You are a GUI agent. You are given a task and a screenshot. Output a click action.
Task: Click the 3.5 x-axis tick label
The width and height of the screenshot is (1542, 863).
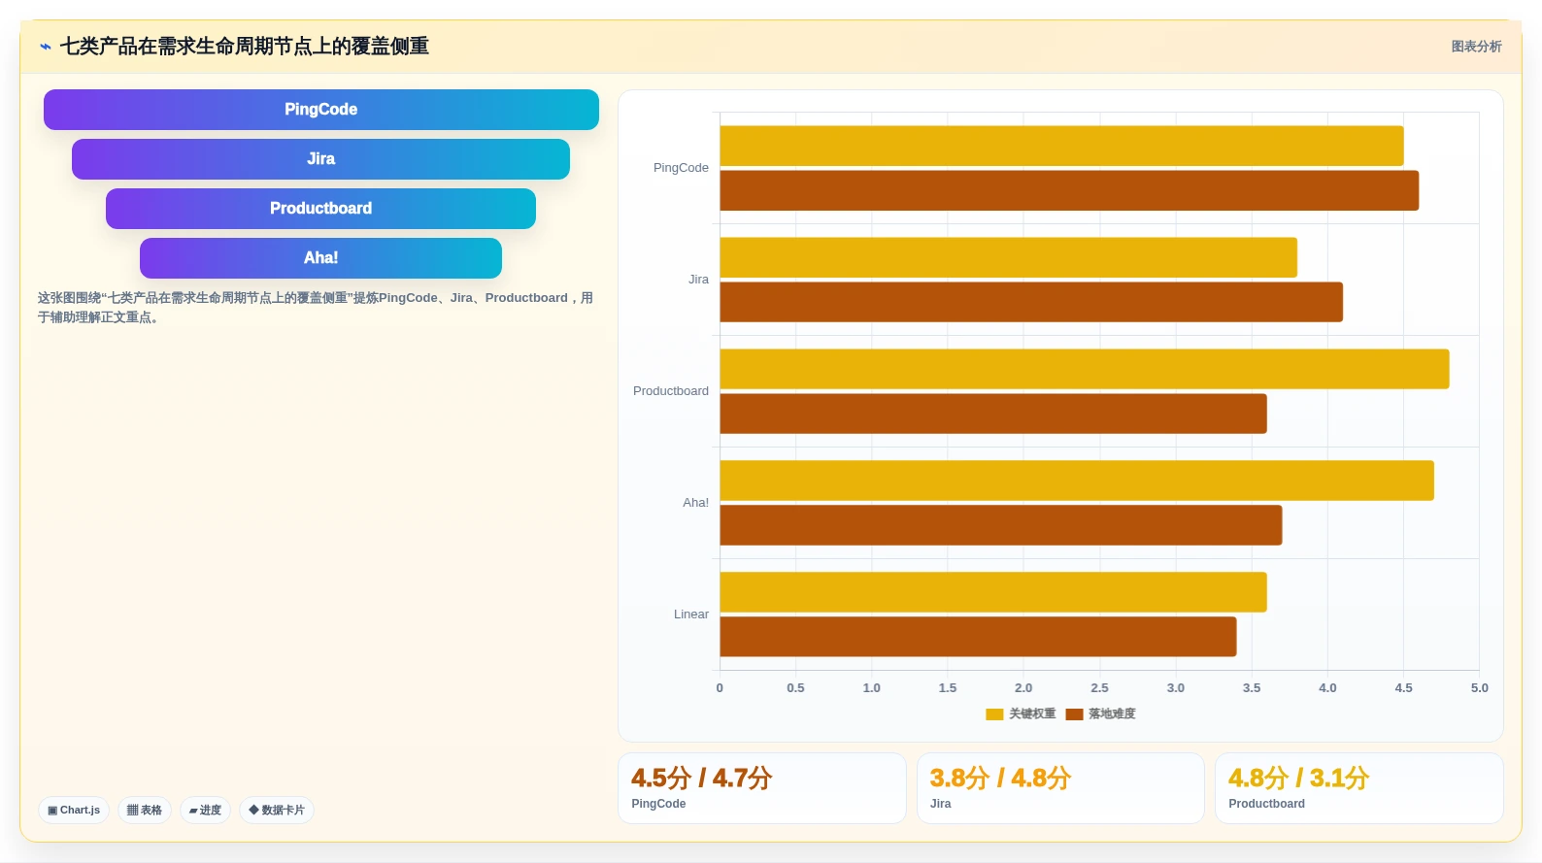pyautogui.click(x=1252, y=688)
